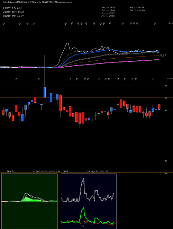Click the 'Pre V: 0.519 M' volume text
This screenshot has width=173, height=229.
click(137, 10)
